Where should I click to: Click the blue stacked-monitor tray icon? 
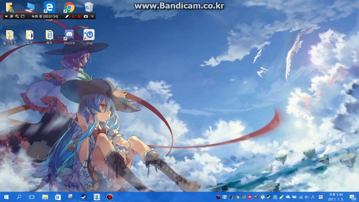point(275,197)
